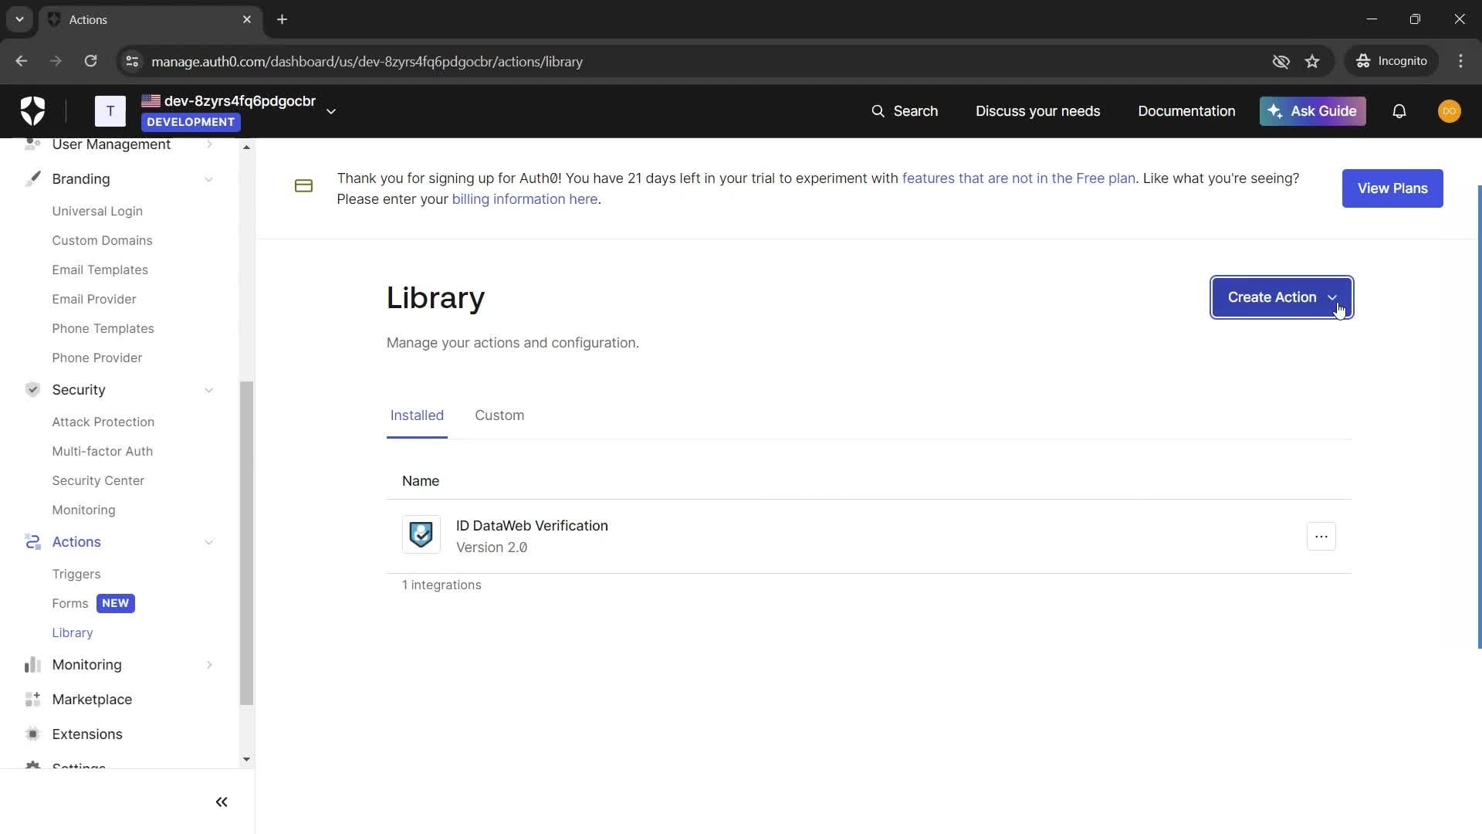Open the user profile avatar
This screenshot has width=1482, height=834.
1450,111
